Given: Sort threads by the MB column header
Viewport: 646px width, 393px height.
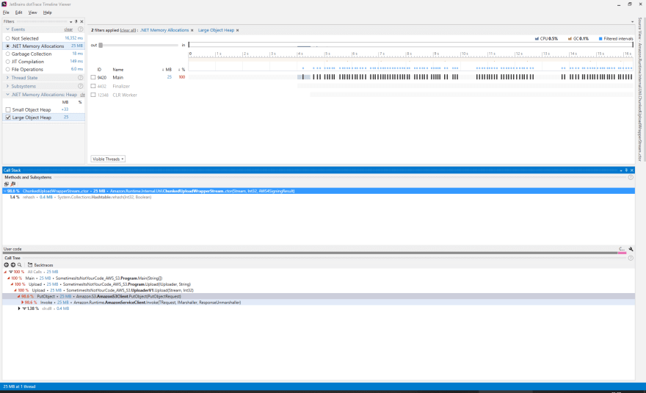Looking at the screenshot, I should [167, 70].
